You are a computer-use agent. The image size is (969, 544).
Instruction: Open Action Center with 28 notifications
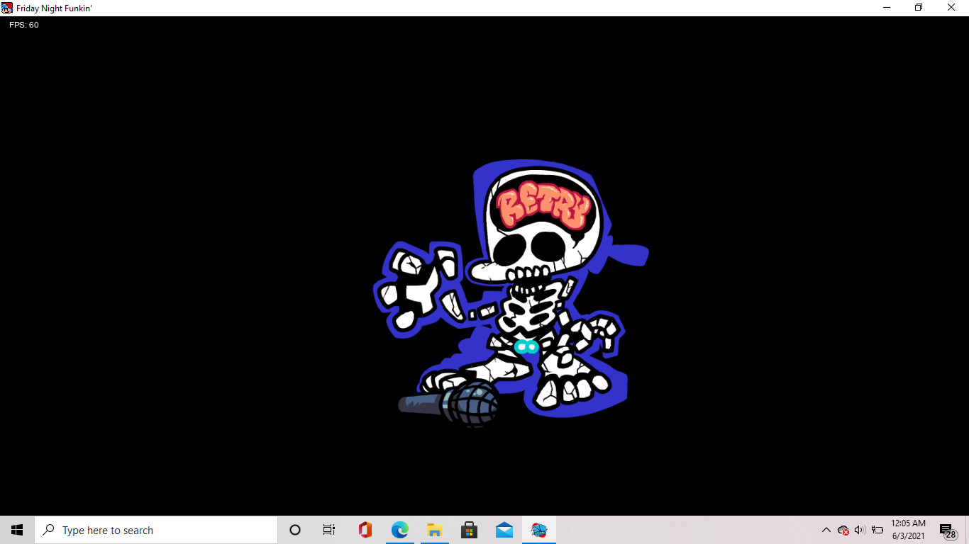[947, 530]
